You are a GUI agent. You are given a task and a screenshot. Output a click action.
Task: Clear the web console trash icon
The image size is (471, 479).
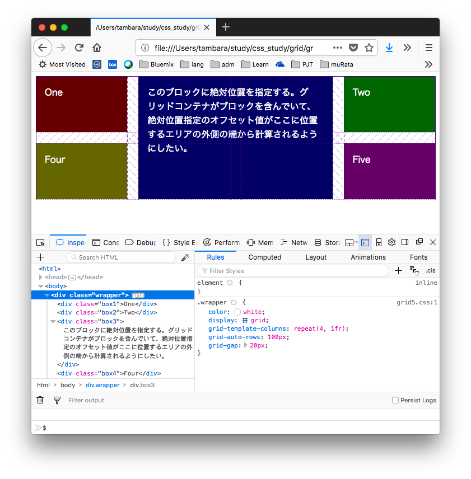(40, 400)
